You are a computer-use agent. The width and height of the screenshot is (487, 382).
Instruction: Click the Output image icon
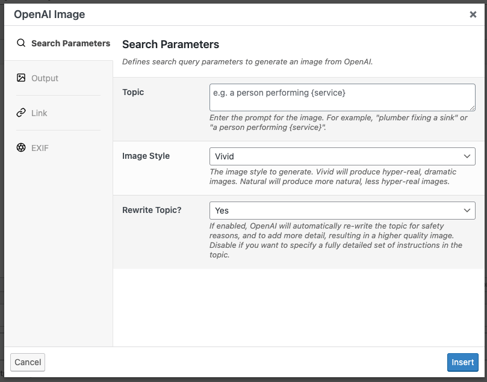click(21, 78)
